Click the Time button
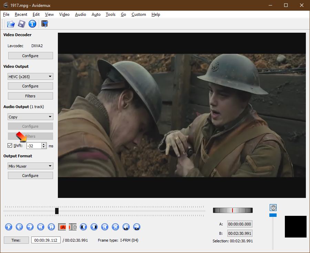Screen dimensions: 310x253 [16, 240]
